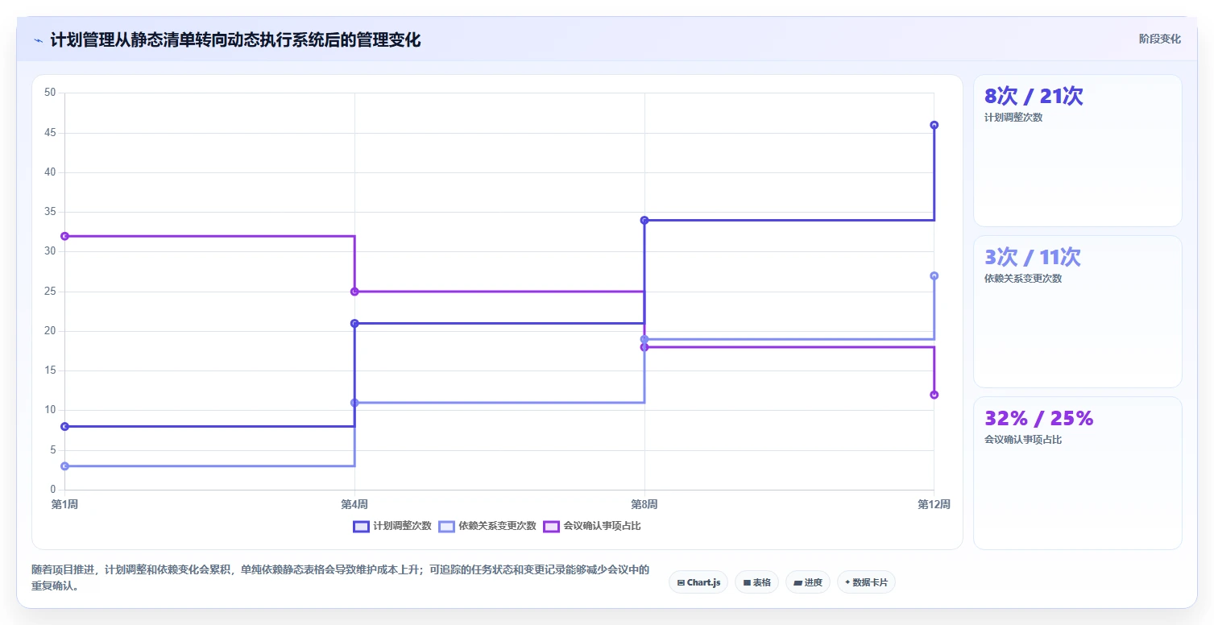
Task: Click 计划调整次数 label in the top card
Action: pos(1013,118)
